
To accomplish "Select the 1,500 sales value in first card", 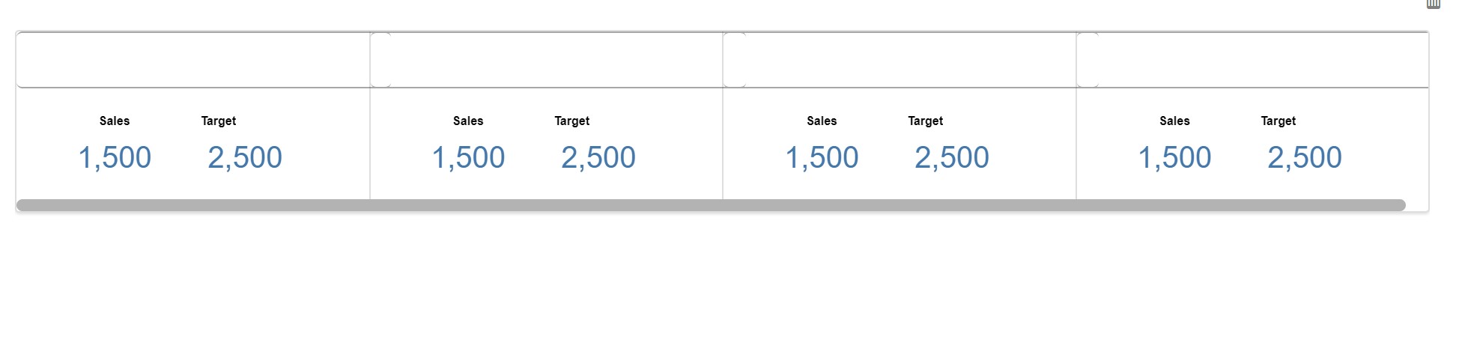I will coord(115,157).
